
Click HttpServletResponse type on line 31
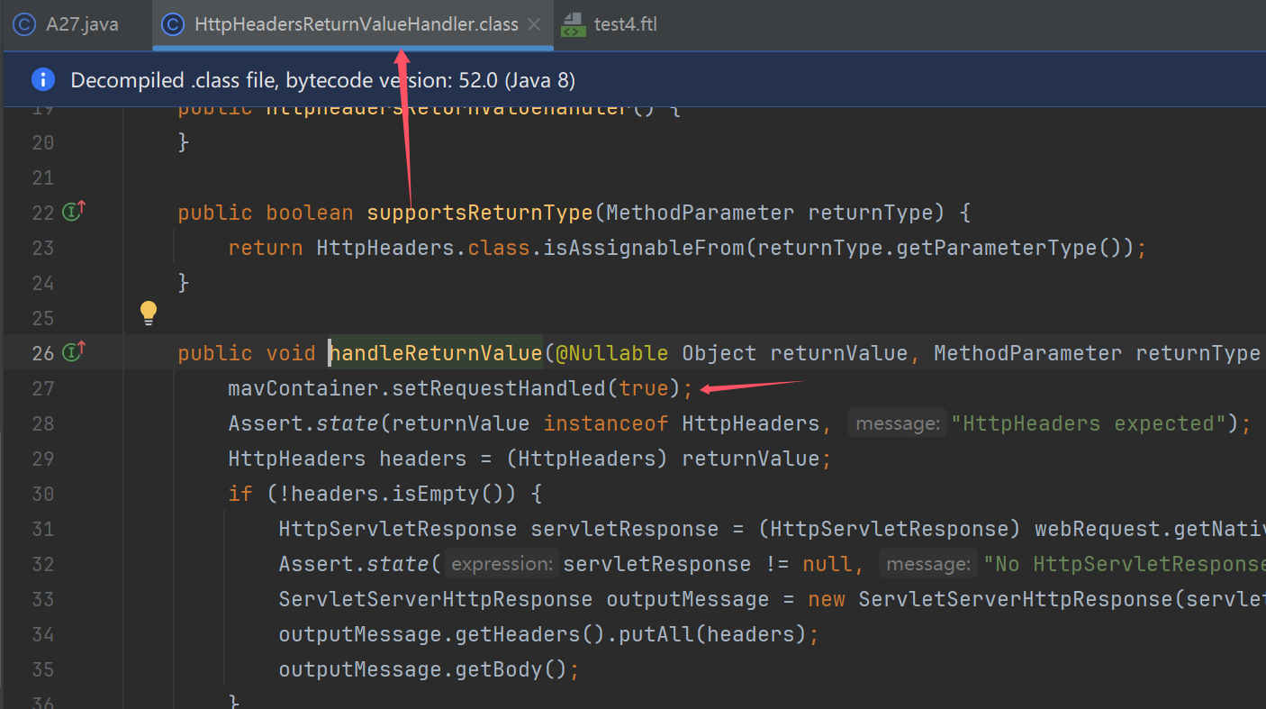[398, 529]
